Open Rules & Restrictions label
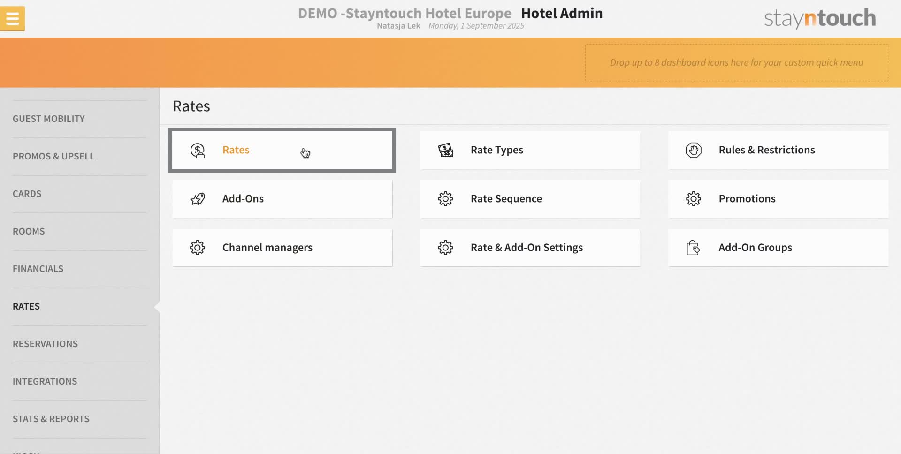Viewport: 901px width, 454px height. 767,150
